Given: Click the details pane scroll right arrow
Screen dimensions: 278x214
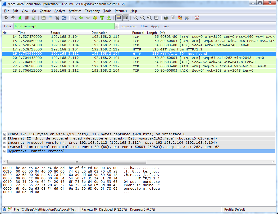Looking at the screenshot, I should (x=273, y=162).
